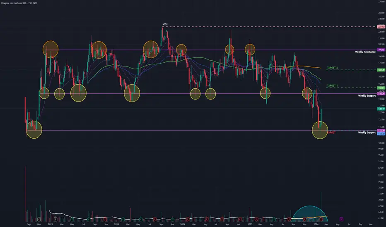Click the teal 130.19 current price label
Viewport: 386px width, 227px height.
[x=381, y=109]
